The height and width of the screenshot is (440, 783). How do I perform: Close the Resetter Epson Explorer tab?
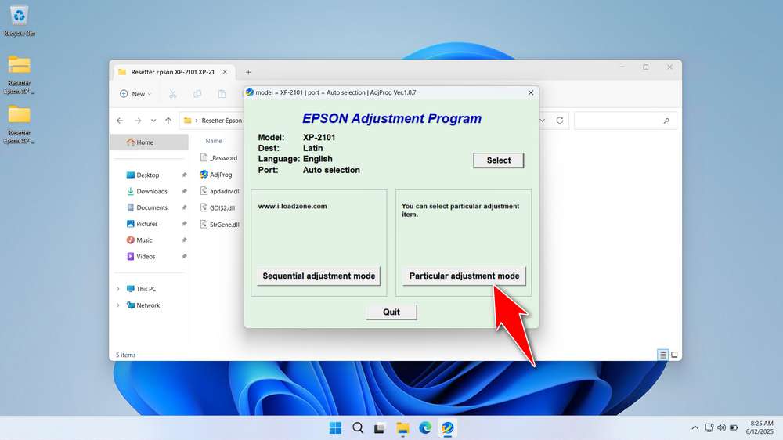[225, 72]
